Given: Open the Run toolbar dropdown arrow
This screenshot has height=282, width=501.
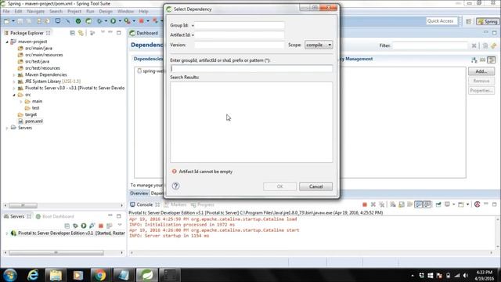Looking at the screenshot, I should [x=120, y=21].
